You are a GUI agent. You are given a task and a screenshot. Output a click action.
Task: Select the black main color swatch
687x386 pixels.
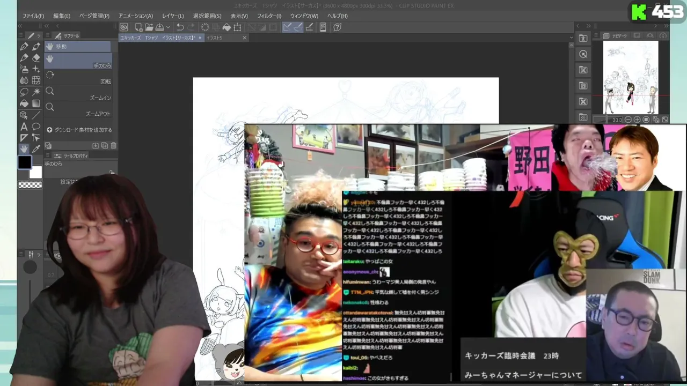[x=25, y=162]
